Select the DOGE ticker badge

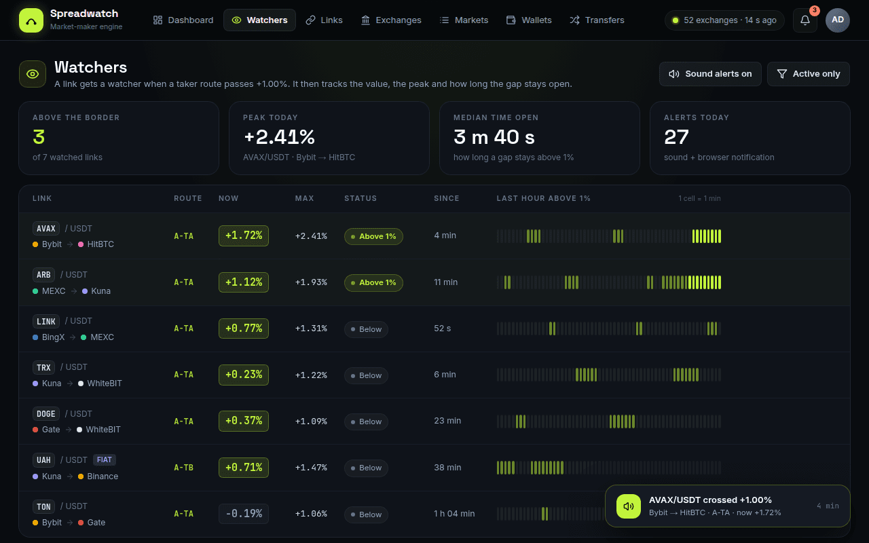pos(46,413)
